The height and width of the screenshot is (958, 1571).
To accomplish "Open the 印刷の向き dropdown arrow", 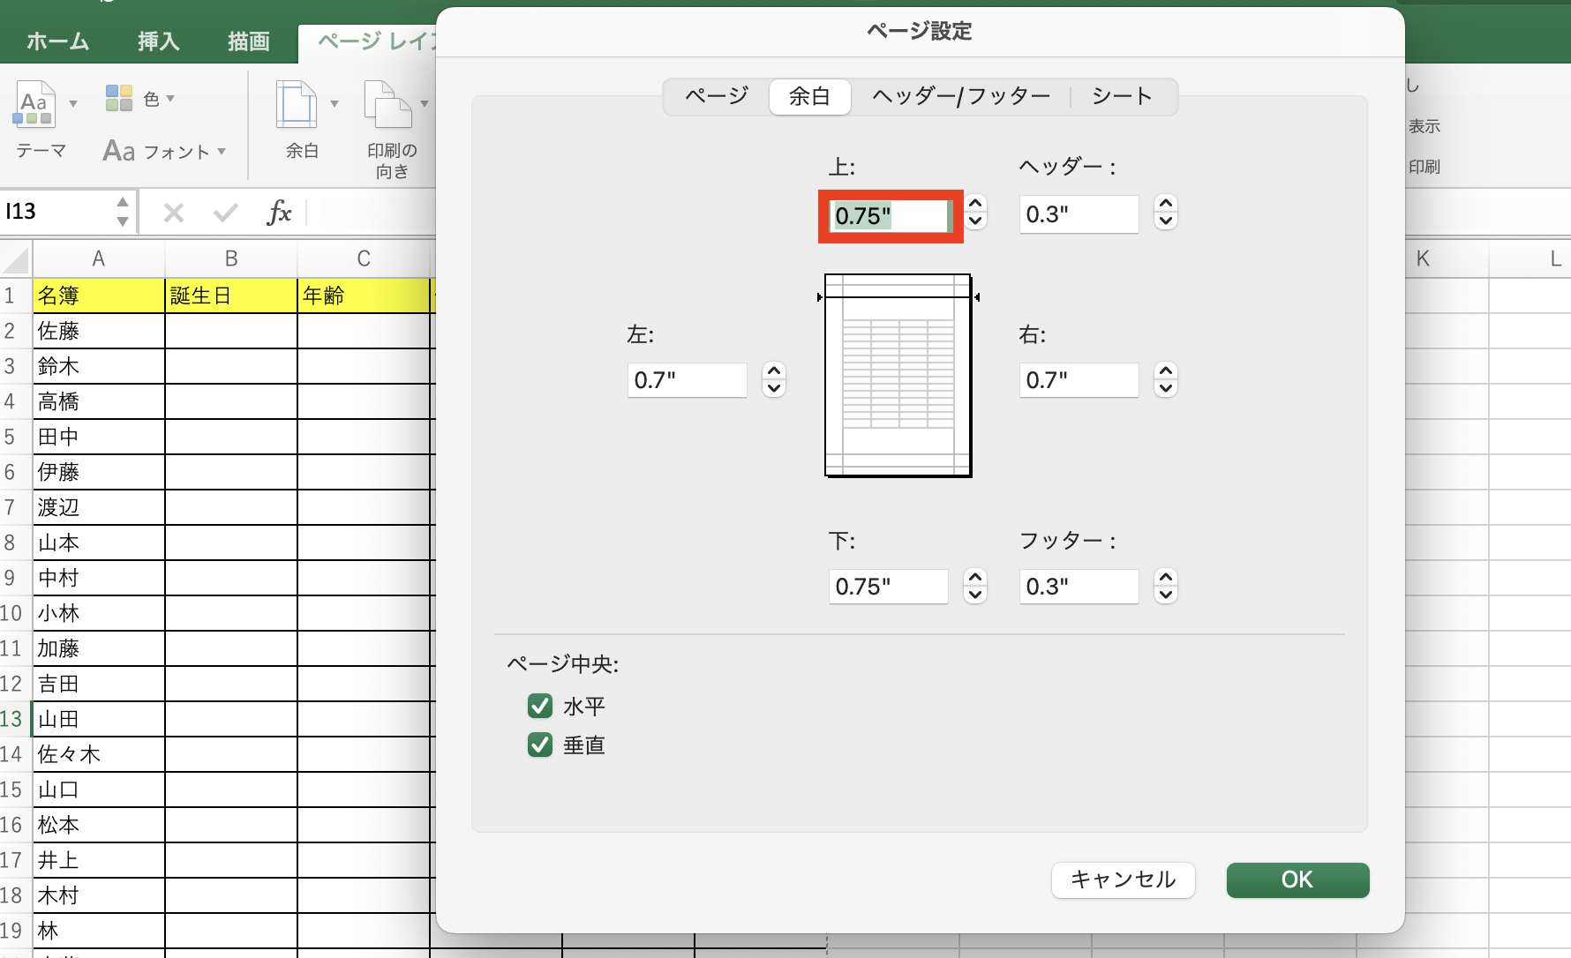I will pyautogui.click(x=426, y=102).
